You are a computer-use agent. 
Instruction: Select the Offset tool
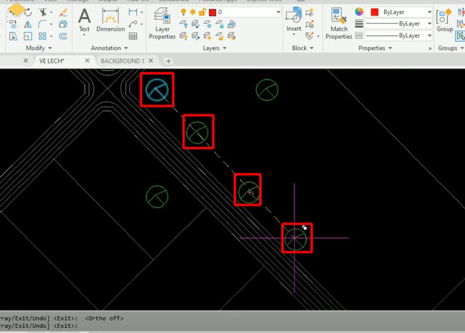pos(63,36)
